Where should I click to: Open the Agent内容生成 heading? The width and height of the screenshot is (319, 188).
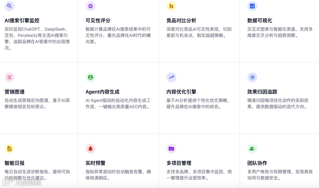102,92
